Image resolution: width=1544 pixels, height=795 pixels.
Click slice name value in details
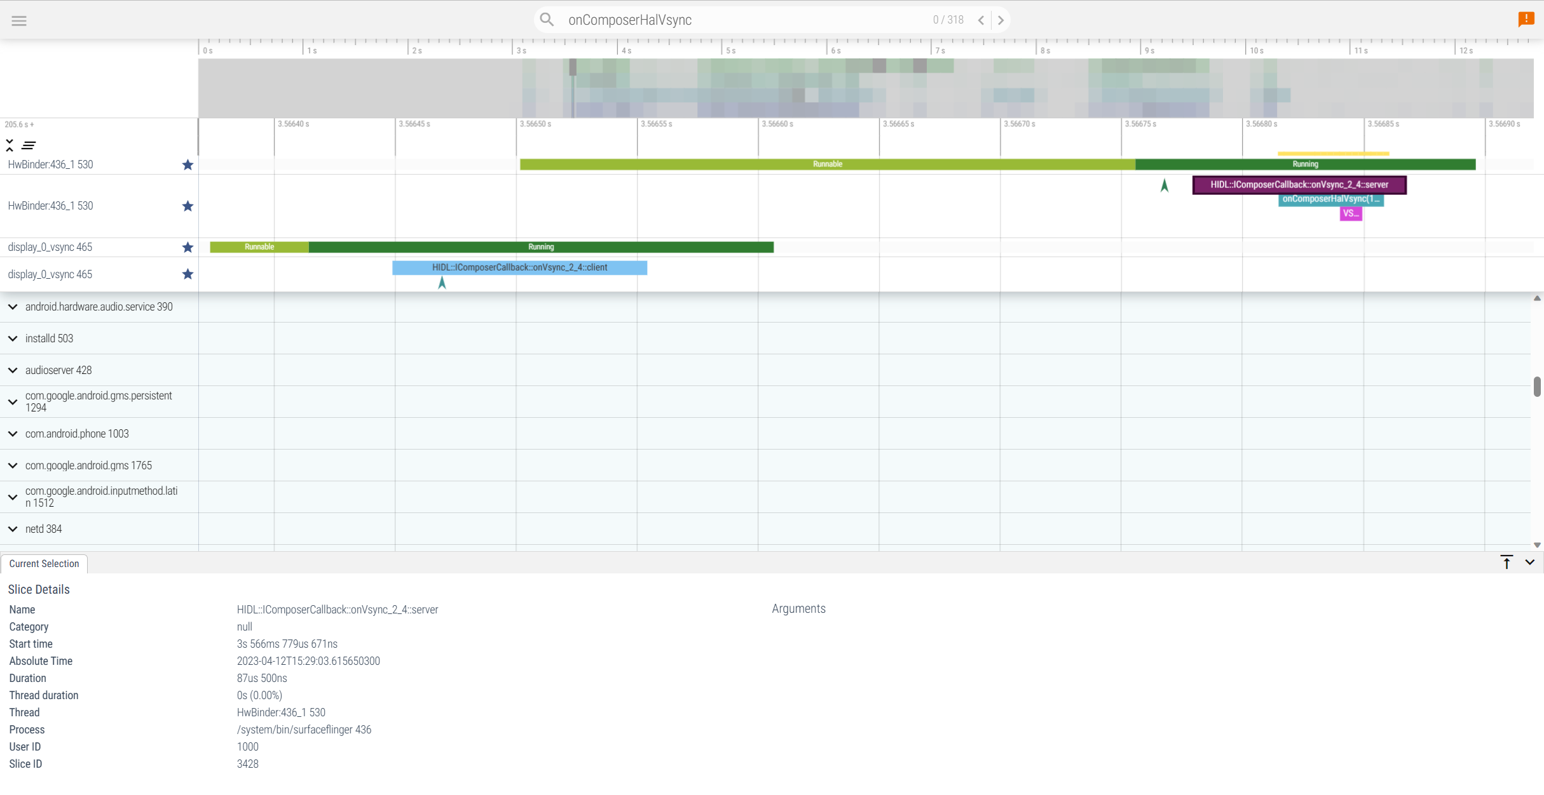click(x=338, y=610)
